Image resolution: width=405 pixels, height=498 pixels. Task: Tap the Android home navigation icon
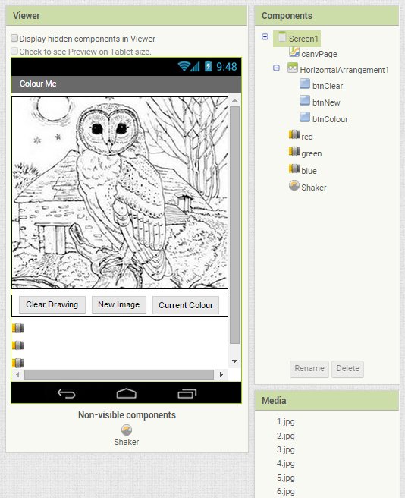click(127, 393)
